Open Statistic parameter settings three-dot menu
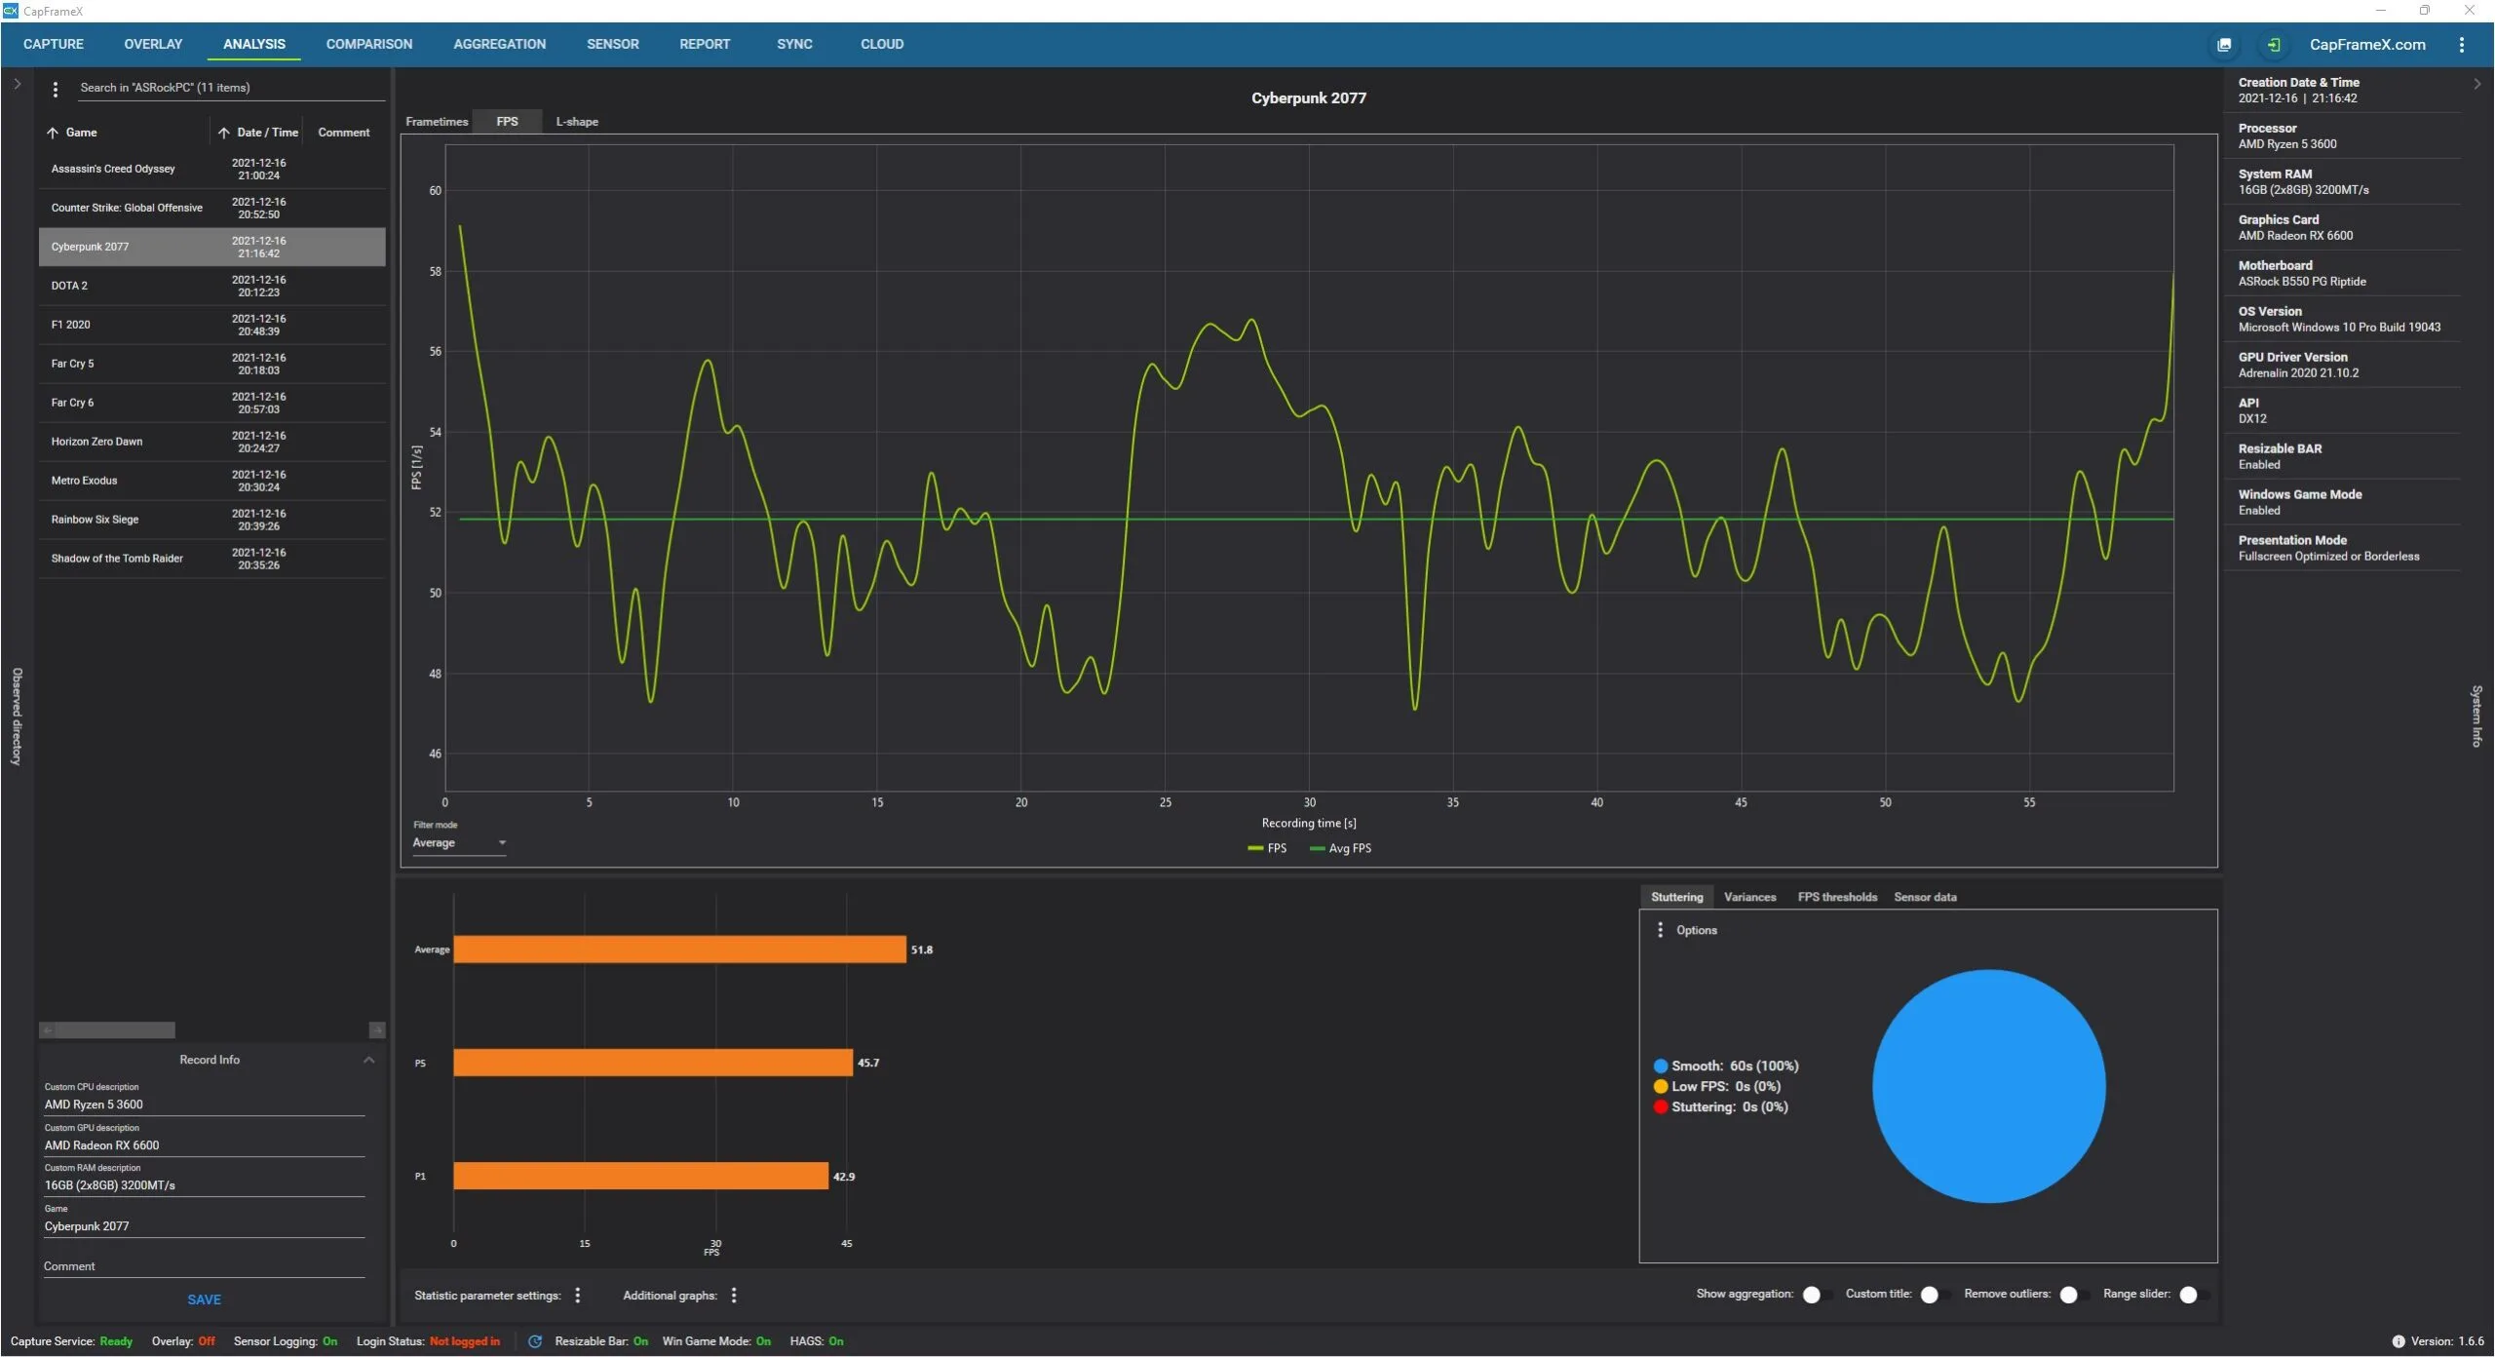This screenshot has height=1357, width=2495. tap(578, 1295)
